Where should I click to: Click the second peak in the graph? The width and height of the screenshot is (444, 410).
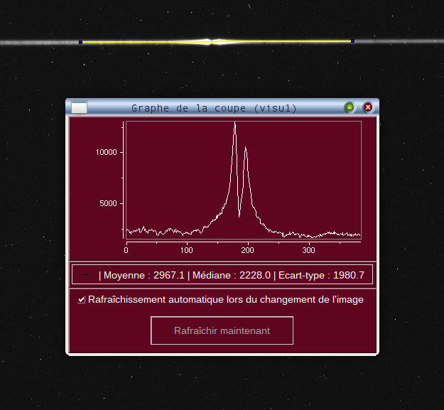(x=246, y=149)
